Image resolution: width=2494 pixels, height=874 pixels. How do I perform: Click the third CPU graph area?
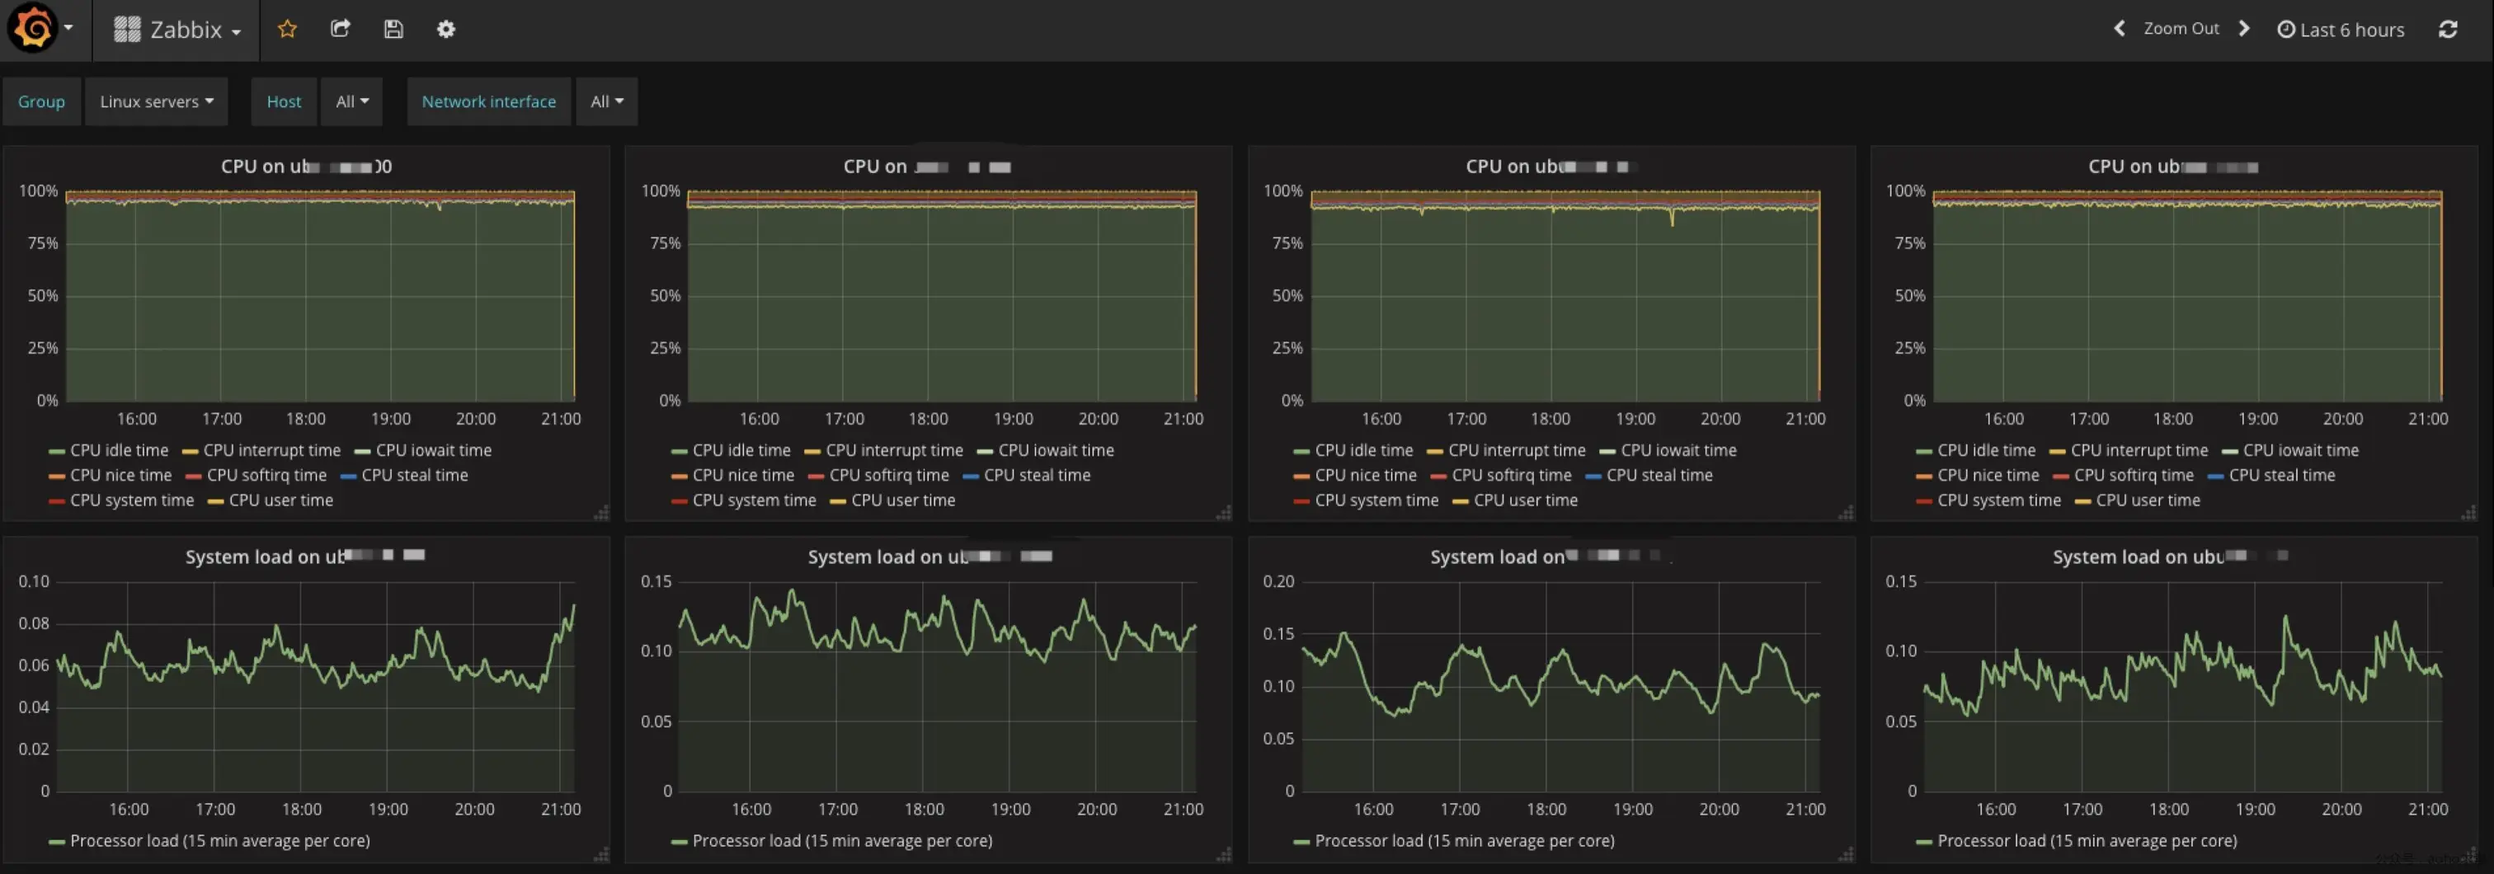(x=1565, y=295)
